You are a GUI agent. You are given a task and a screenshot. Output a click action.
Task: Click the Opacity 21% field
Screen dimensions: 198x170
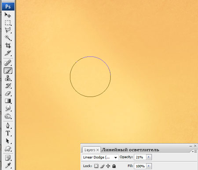tap(140, 157)
